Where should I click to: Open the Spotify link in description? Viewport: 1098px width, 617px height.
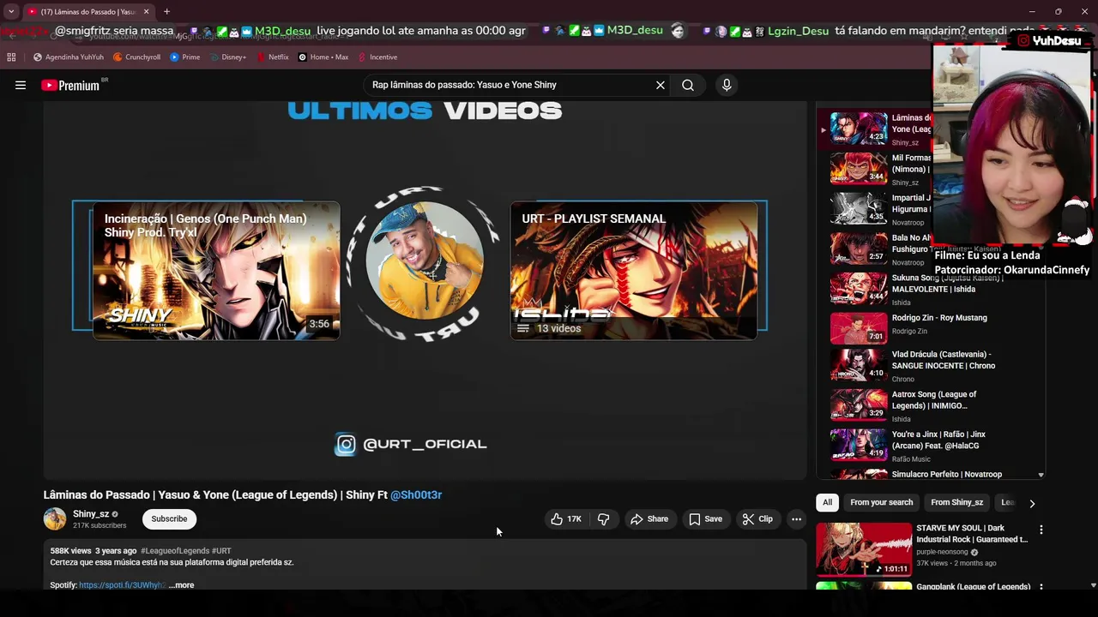[122, 585]
